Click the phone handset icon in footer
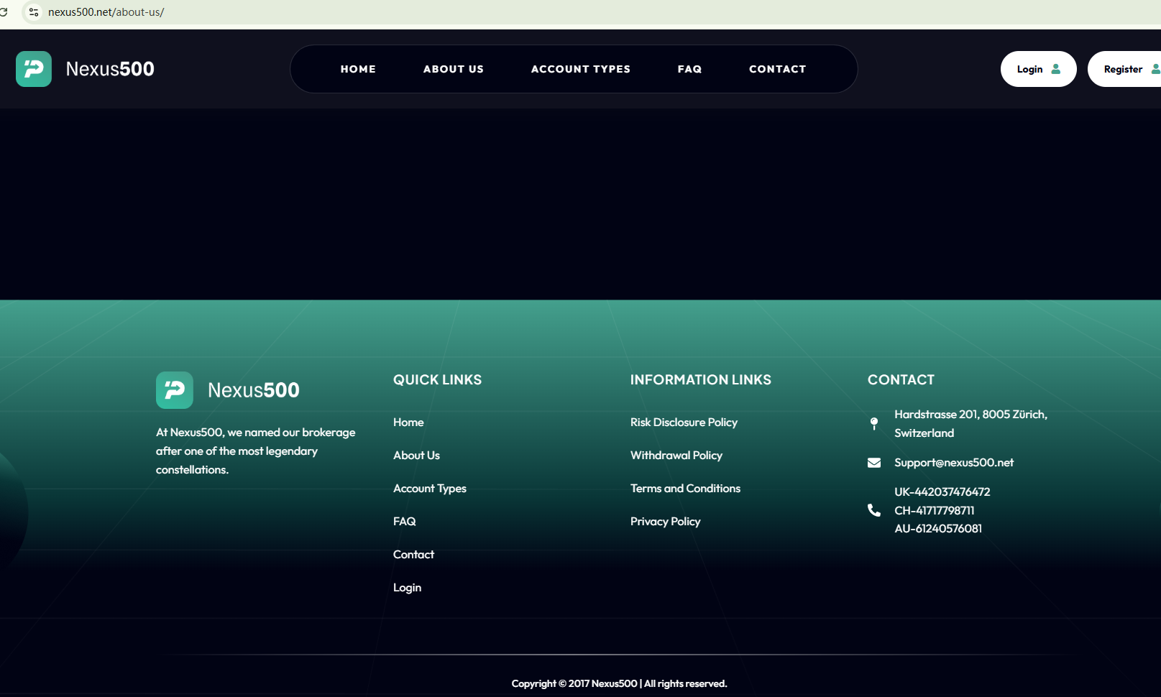 point(874,510)
